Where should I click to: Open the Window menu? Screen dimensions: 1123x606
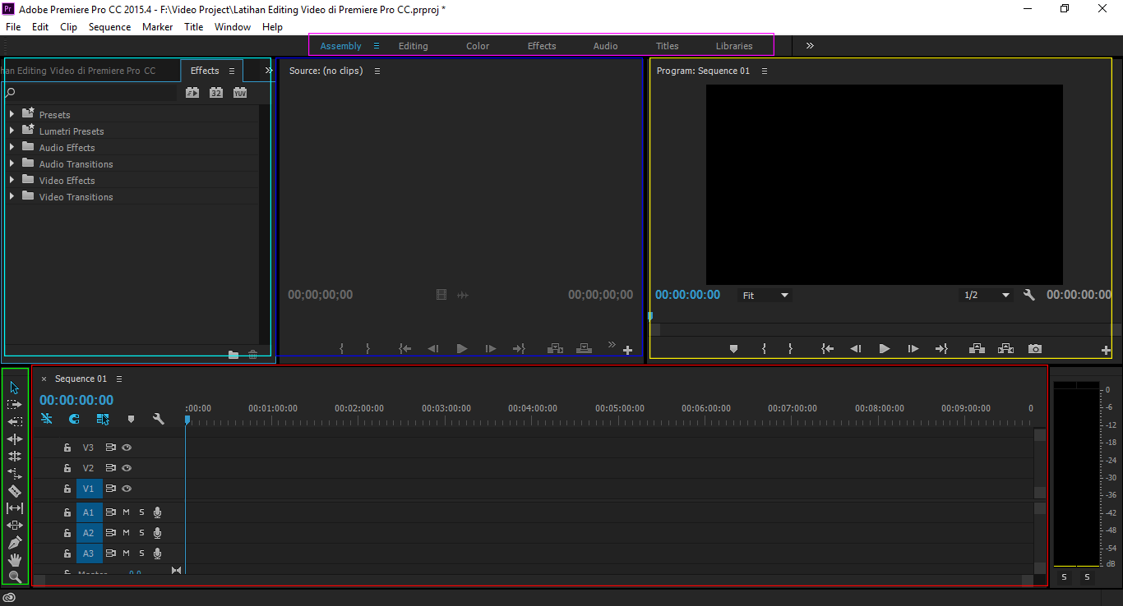(233, 27)
